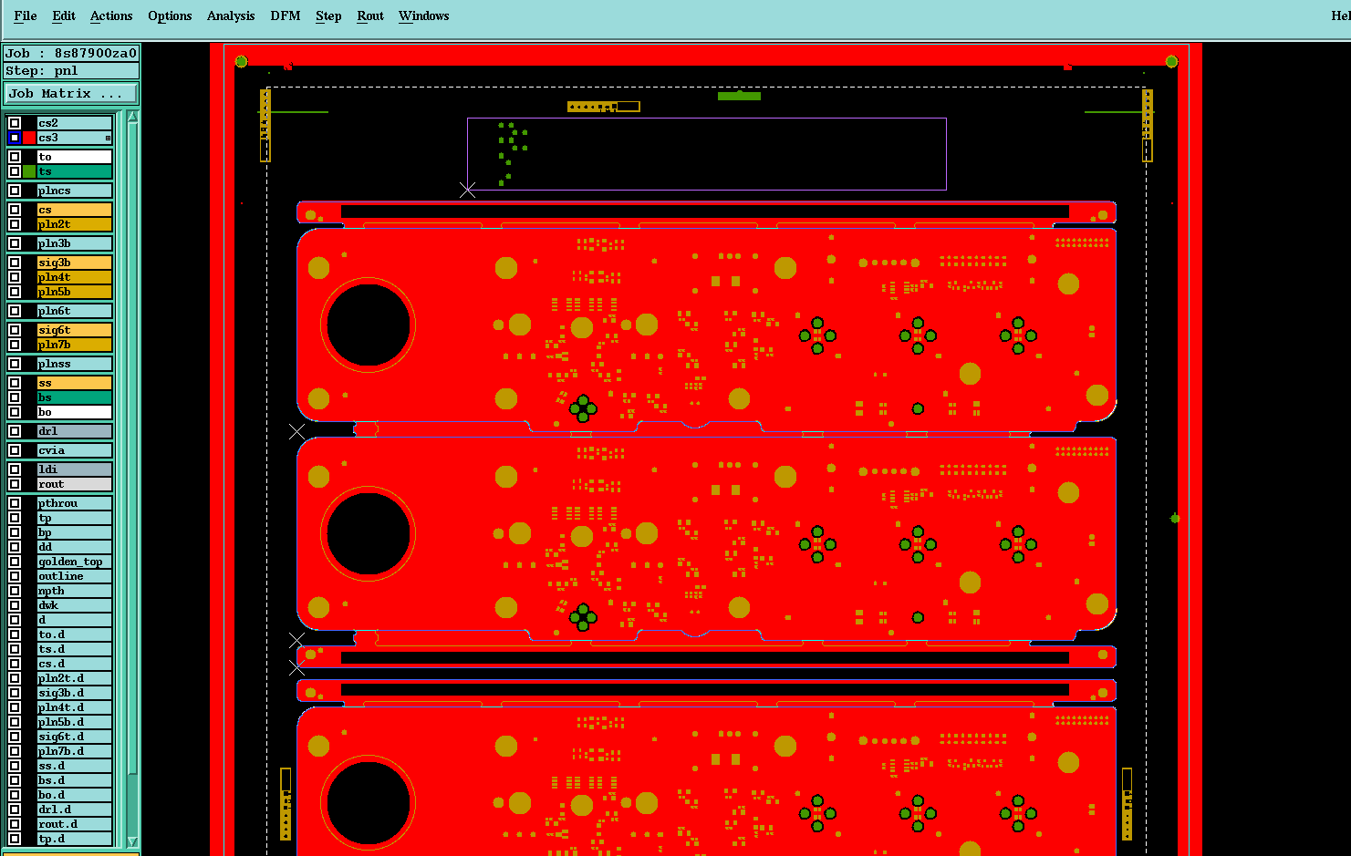
Task: Open the Actions menu
Action: (x=111, y=15)
